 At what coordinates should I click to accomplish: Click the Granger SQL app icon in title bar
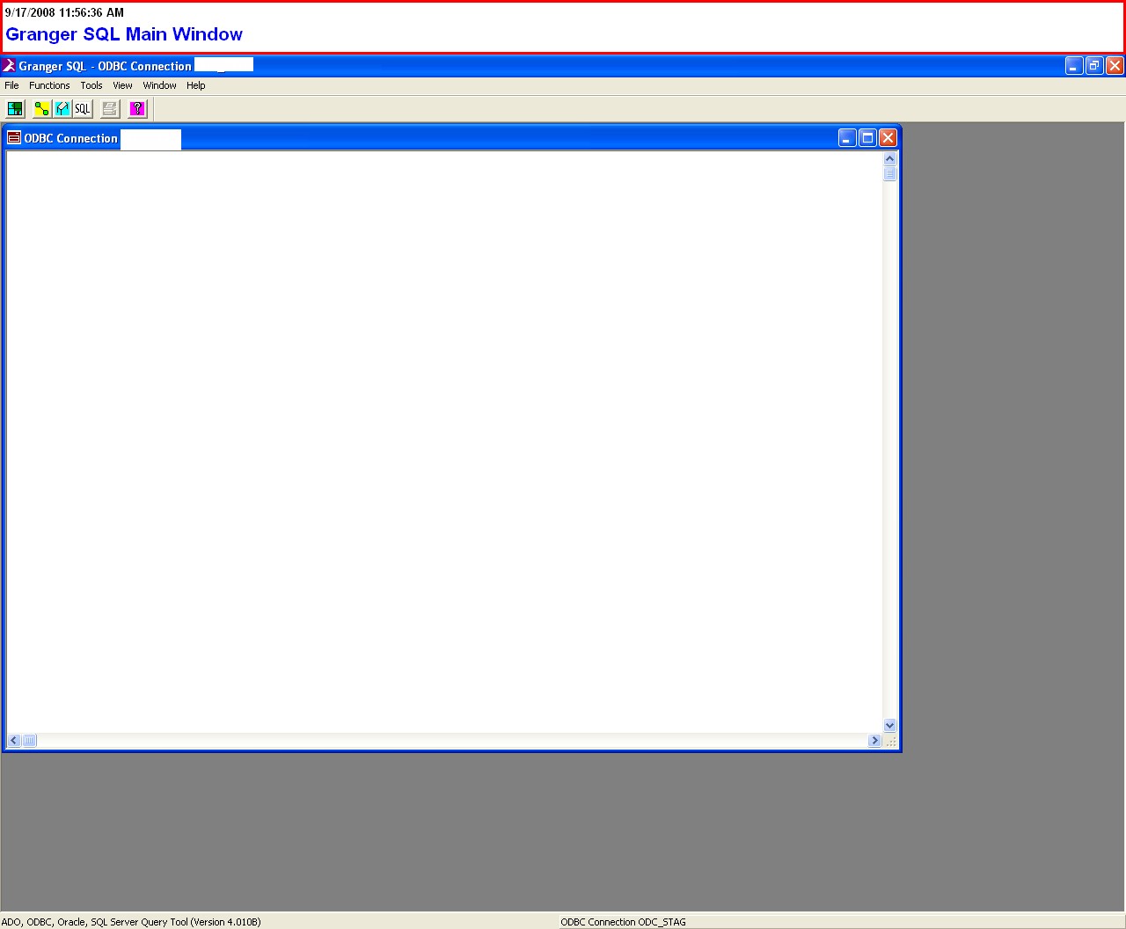[x=9, y=66]
